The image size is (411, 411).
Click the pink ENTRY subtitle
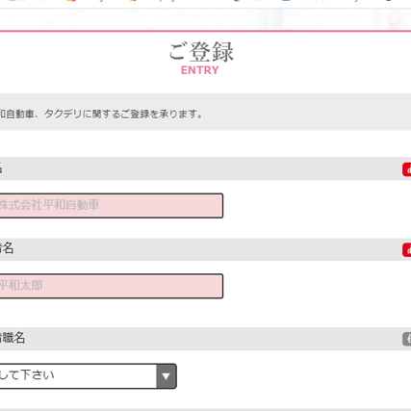[200, 70]
